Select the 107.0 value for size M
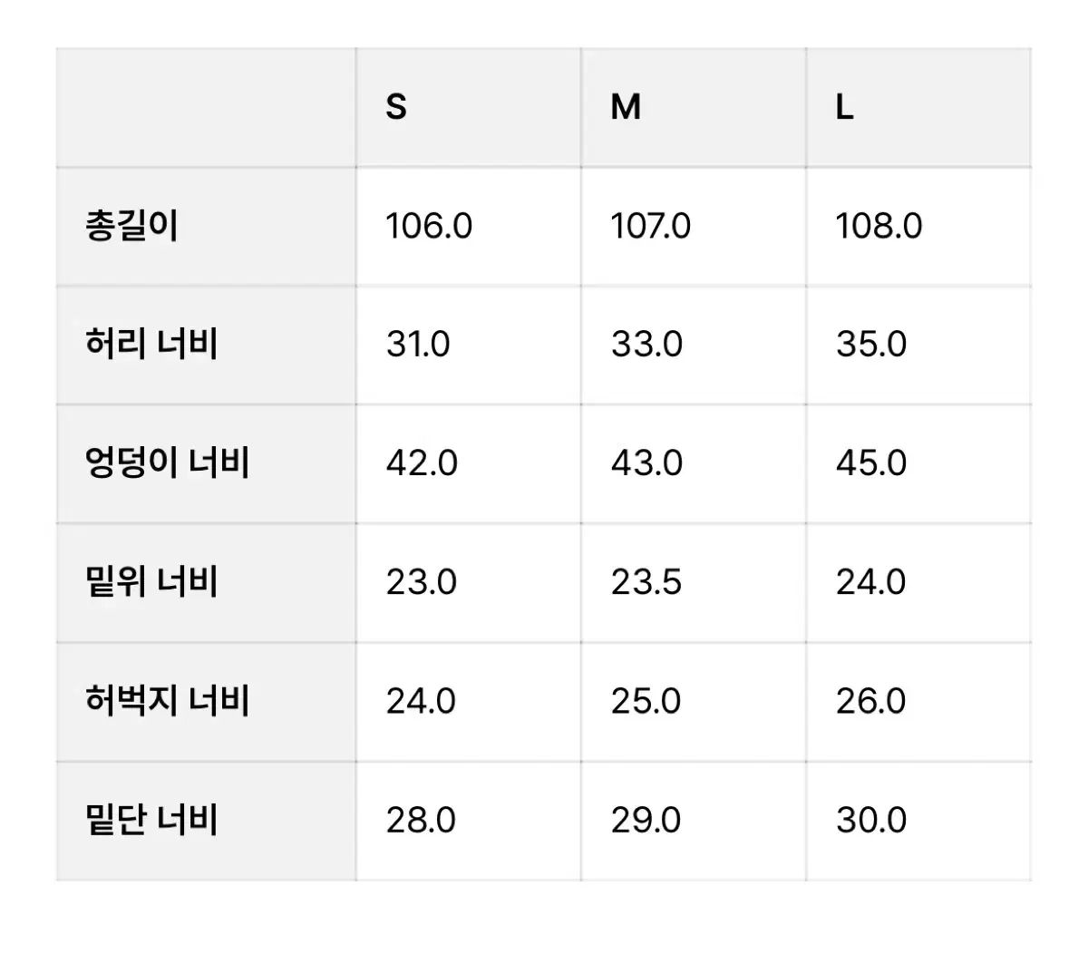This screenshot has width=1088, height=954. tap(650, 226)
